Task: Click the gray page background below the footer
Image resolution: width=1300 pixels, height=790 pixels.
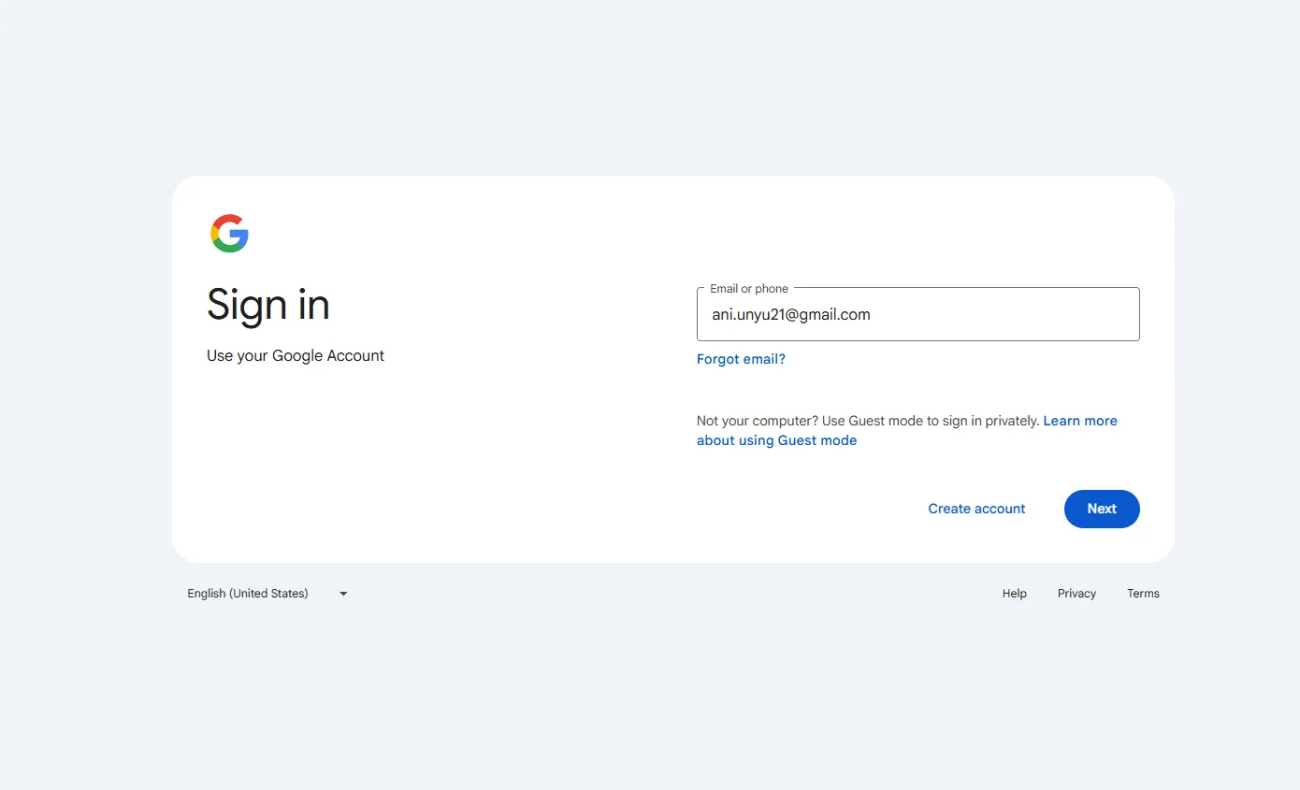Action: coord(650,701)
